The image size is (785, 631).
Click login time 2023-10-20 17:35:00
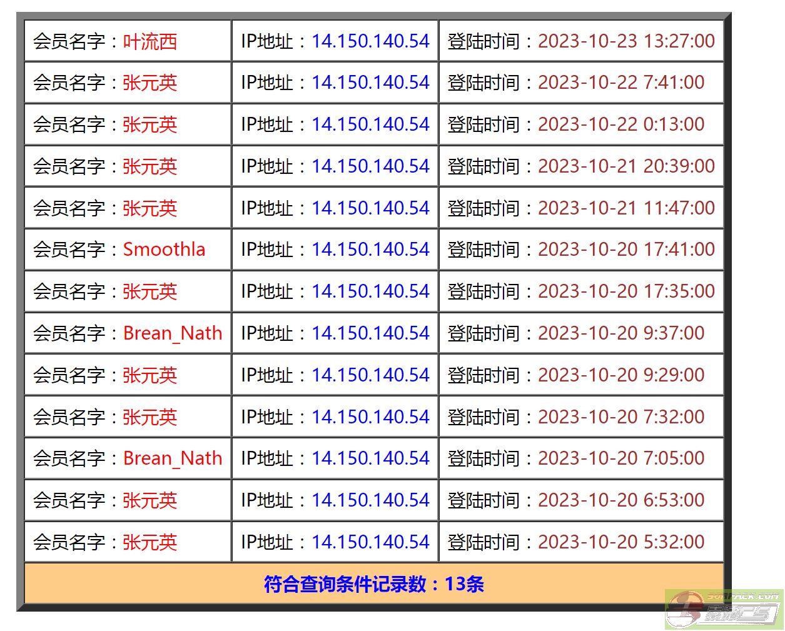pos(626,291)
